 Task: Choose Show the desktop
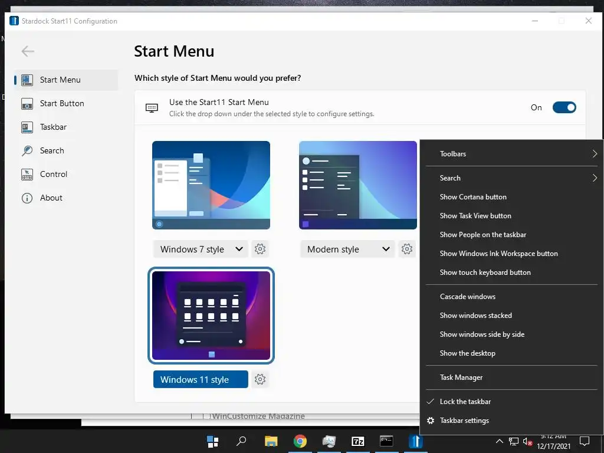point(511,353)
